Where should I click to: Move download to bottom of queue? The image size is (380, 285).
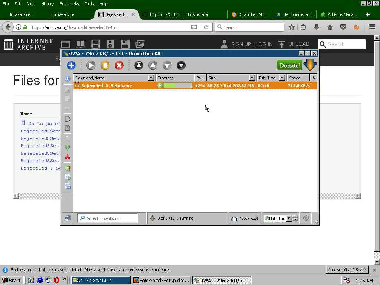tap(181, 65)
